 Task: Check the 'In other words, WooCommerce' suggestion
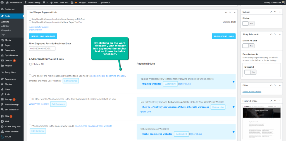pyautogui.click(x=30, y=99)
